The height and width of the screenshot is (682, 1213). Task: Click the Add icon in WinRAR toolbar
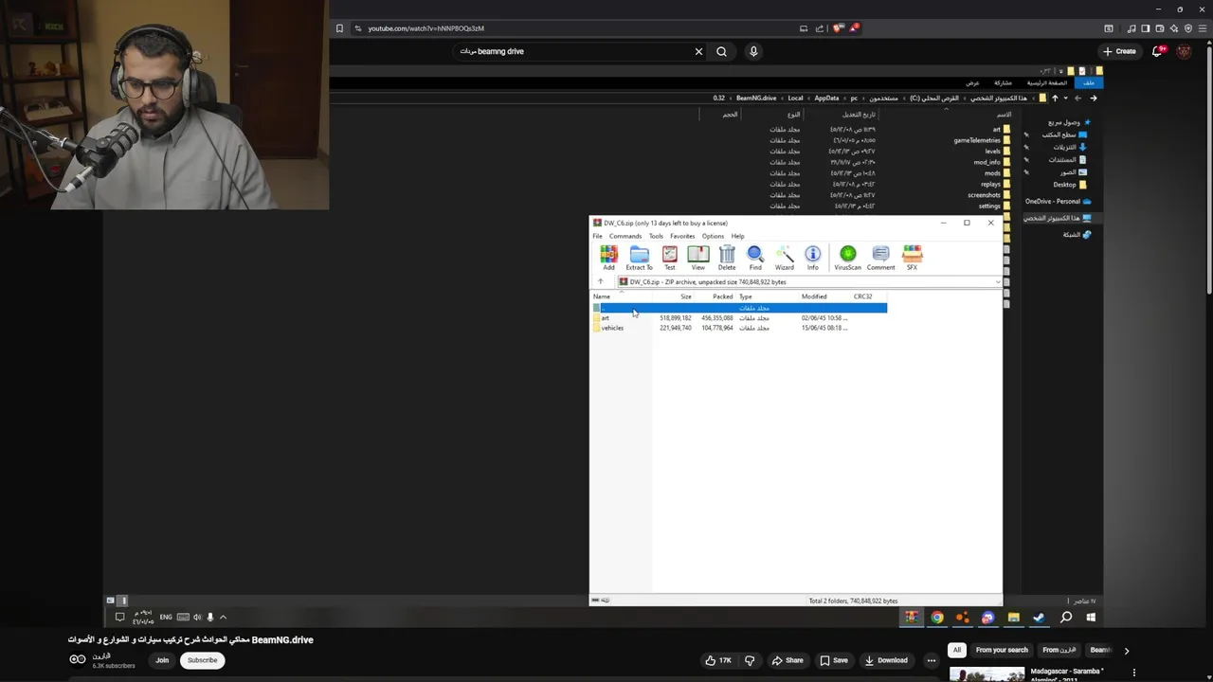(608, 258)
